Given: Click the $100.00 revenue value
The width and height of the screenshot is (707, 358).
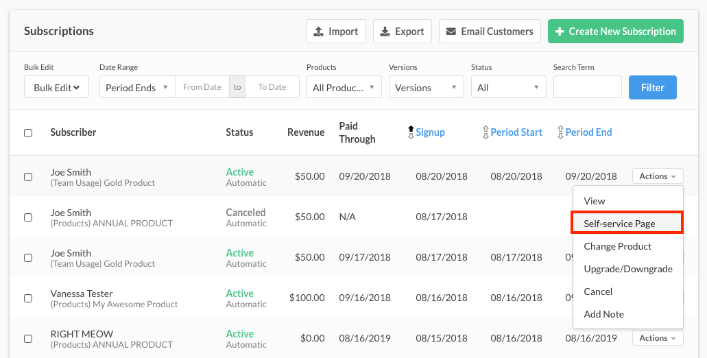Looking at the screenshot, I should coord(307,298).
